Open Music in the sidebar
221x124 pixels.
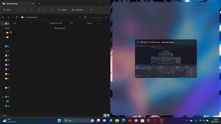[6, 65]
